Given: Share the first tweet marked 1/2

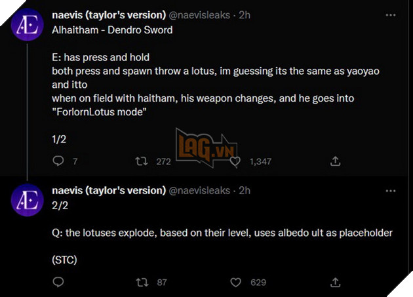Looking at the screenshot, I should click(334, 161).
